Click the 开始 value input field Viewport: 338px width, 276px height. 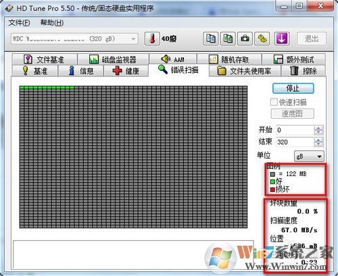(295, 130)
